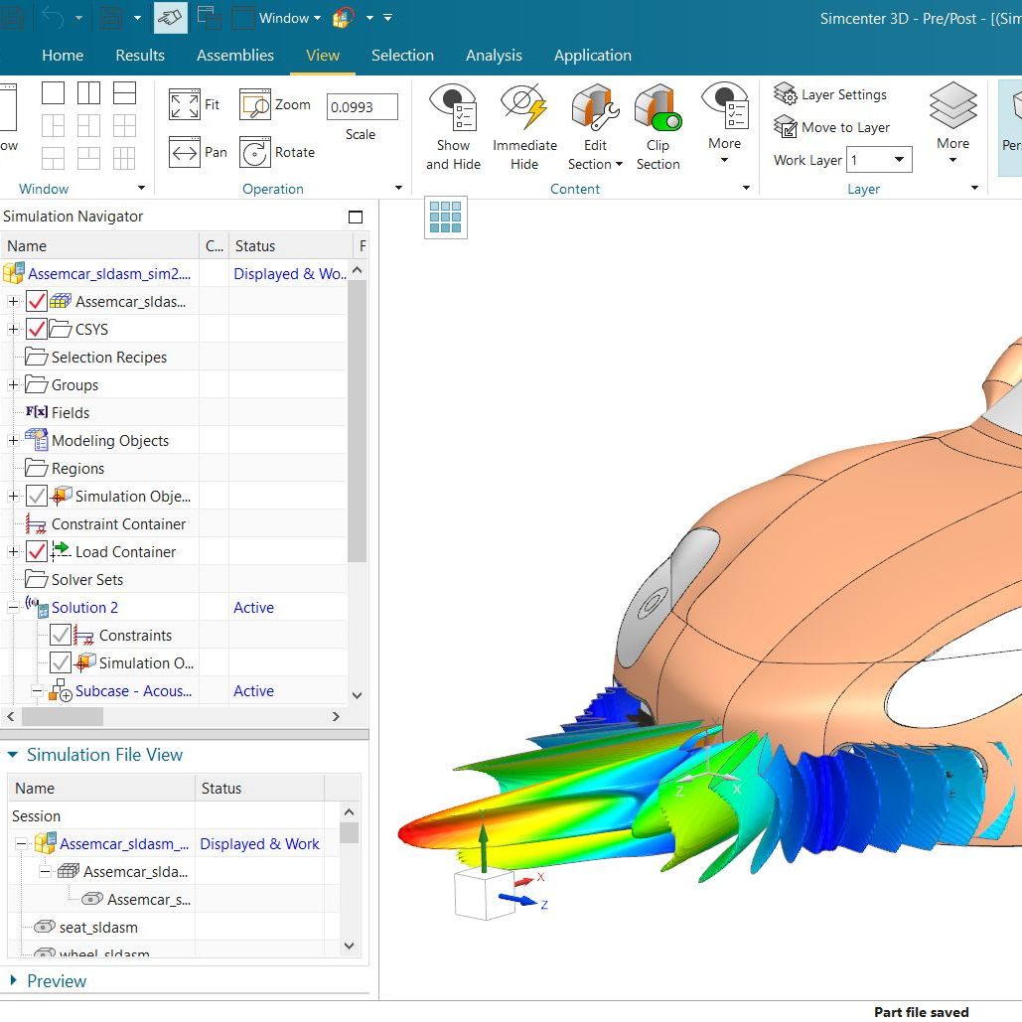Image resolution: width=1022 pixels, height=1022 pixels.
Task: Select single-view window layout
Action: (x=53, y=93)
